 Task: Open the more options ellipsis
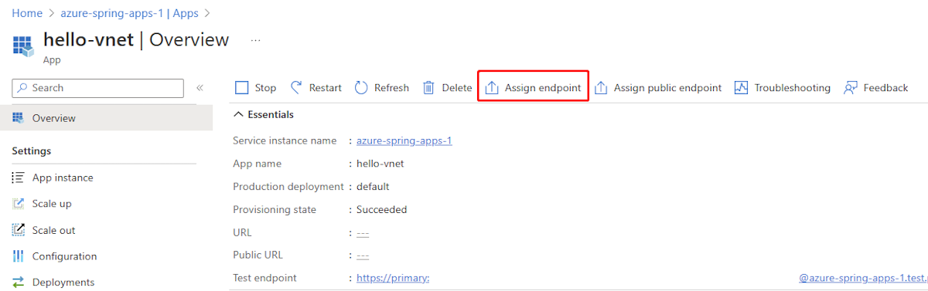tap(256, 40)
